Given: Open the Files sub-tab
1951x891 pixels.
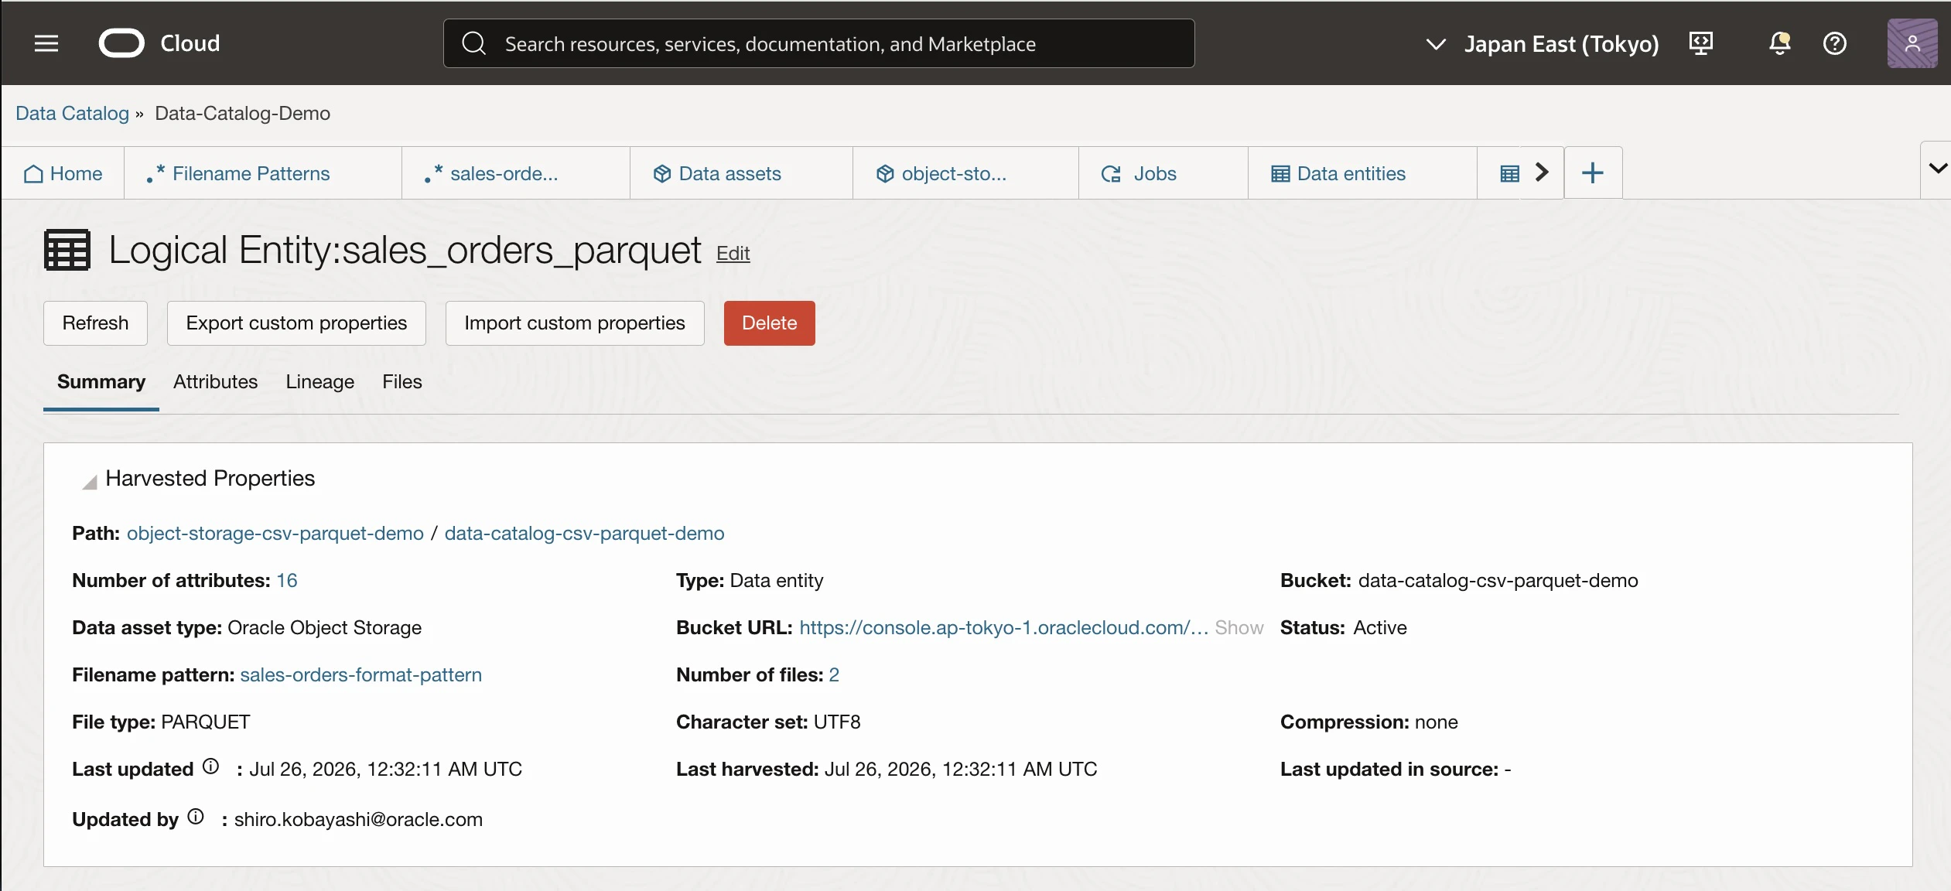Looking at the screenshot, I should coord(402,382).
